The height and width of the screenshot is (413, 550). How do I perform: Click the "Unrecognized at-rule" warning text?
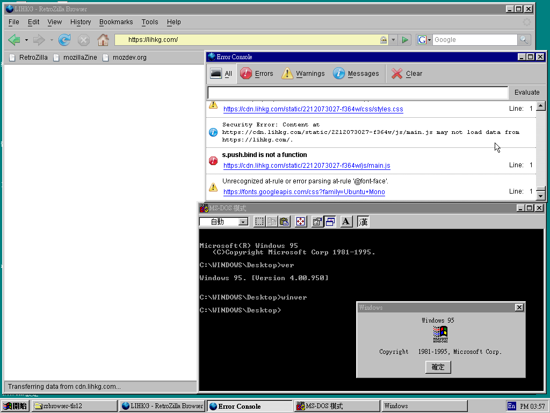tap(305, 181)
